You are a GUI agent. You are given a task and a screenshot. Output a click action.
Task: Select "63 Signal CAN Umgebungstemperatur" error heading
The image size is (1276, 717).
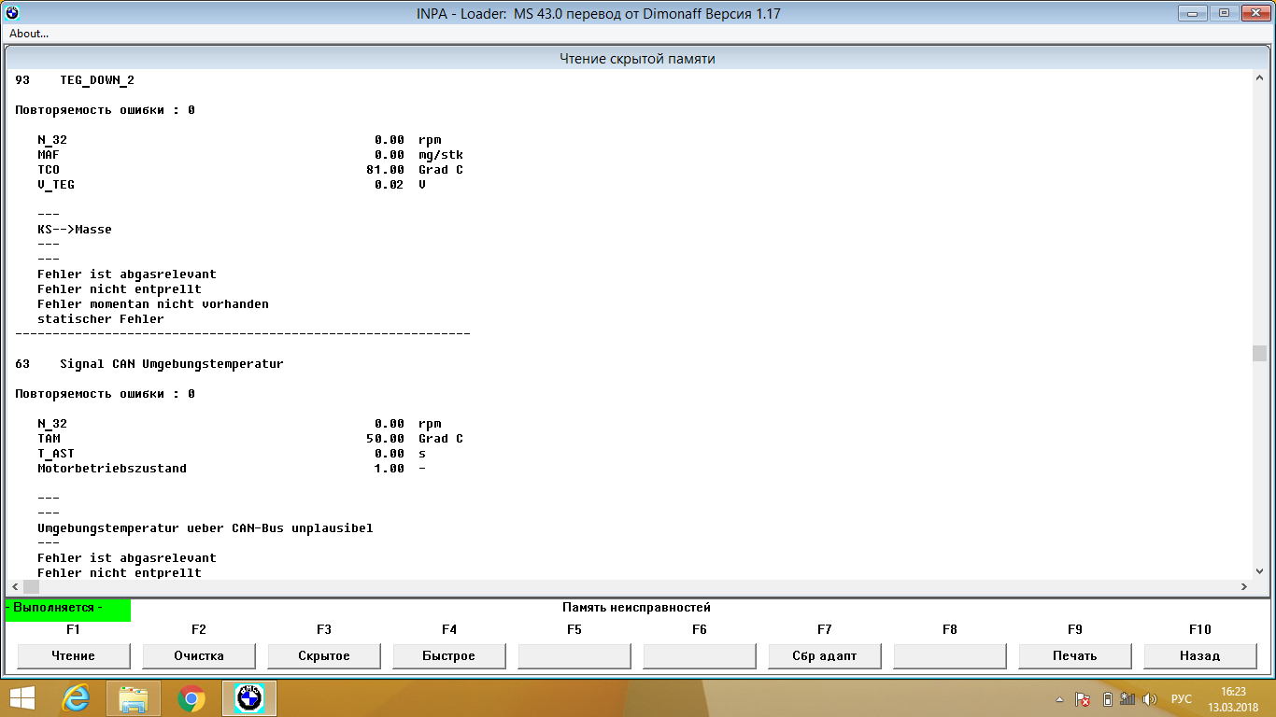[x=149, y=364]
